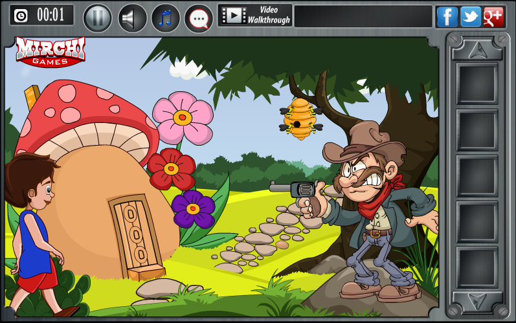Select the third inventory slot
The image size is (516, 323).
click(477, 176)
